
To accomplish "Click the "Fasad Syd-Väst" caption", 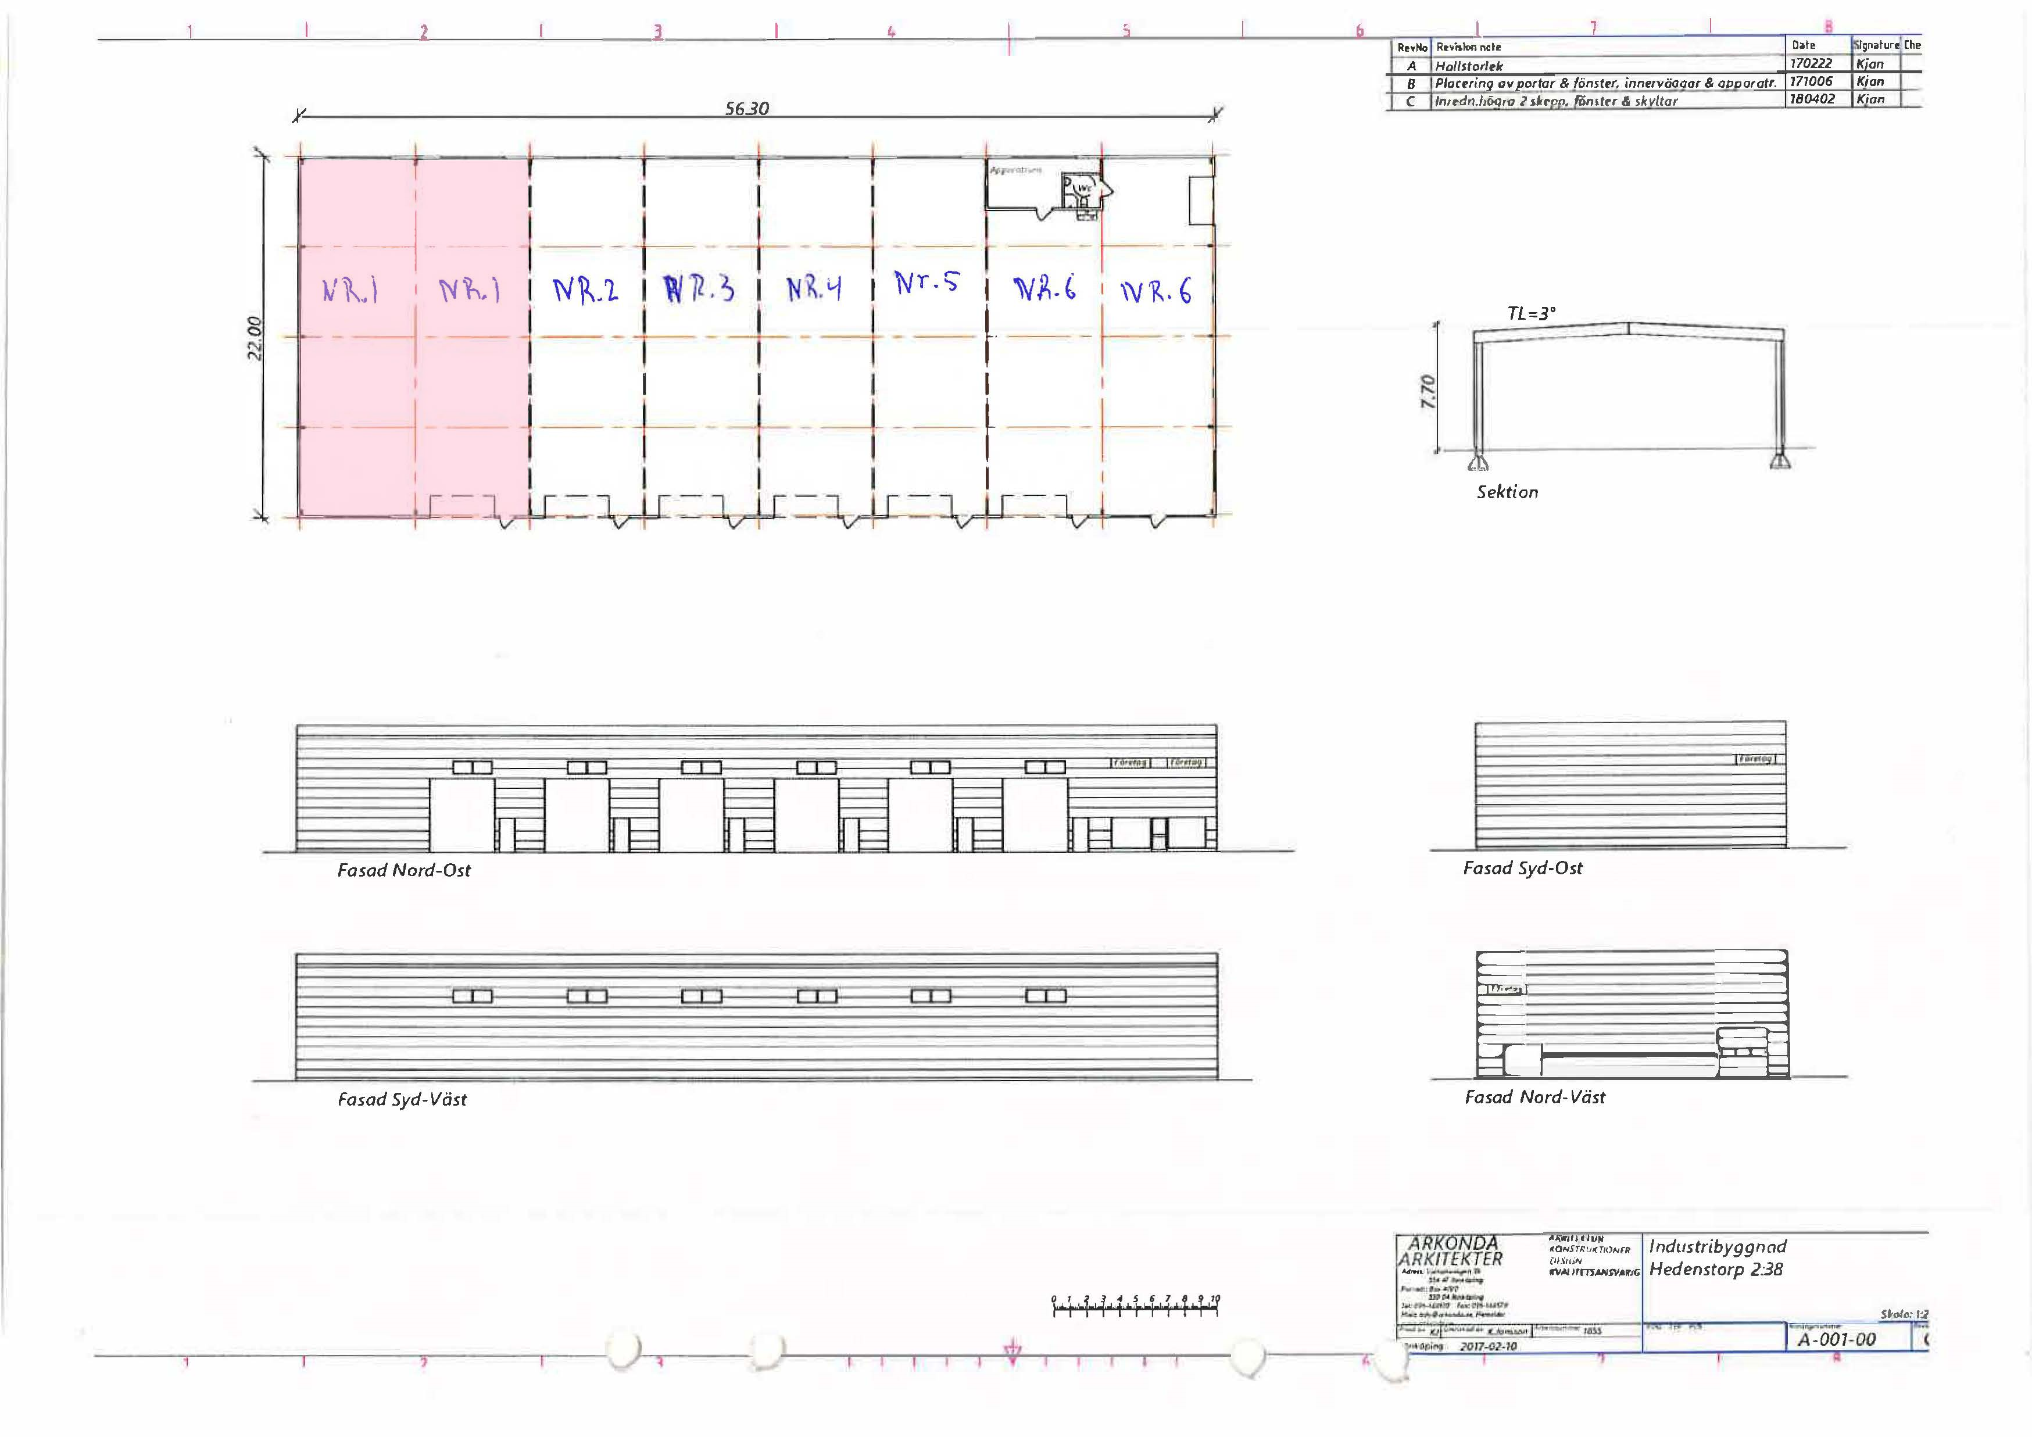I will coord(402,1100).
